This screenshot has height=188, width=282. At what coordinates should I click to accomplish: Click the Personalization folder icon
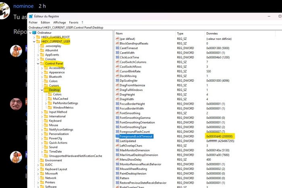click(x=46, y=134)
